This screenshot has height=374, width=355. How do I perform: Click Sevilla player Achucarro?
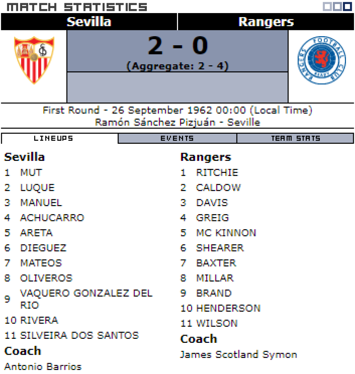(x=52, y=218)
